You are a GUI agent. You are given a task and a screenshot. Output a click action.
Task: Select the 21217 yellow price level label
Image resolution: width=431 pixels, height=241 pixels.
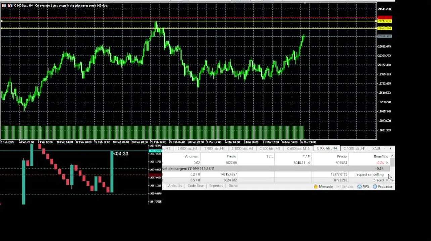[384, 21]
